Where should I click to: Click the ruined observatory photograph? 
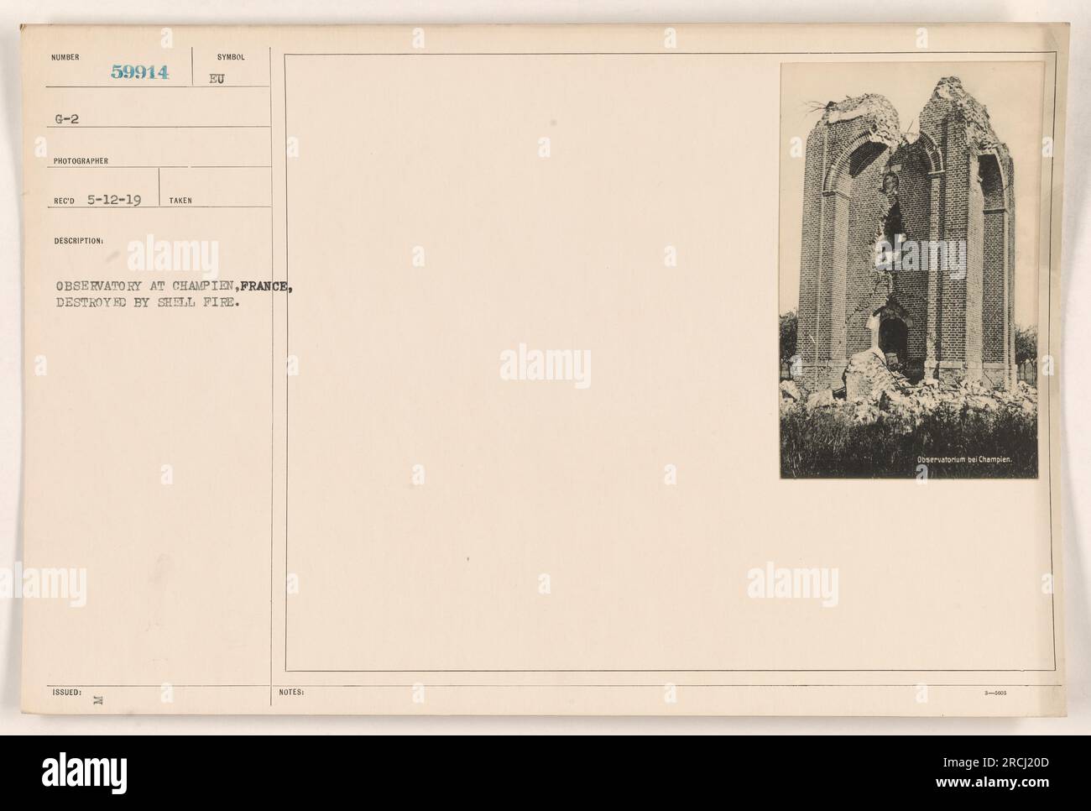(x=911, y=270)
